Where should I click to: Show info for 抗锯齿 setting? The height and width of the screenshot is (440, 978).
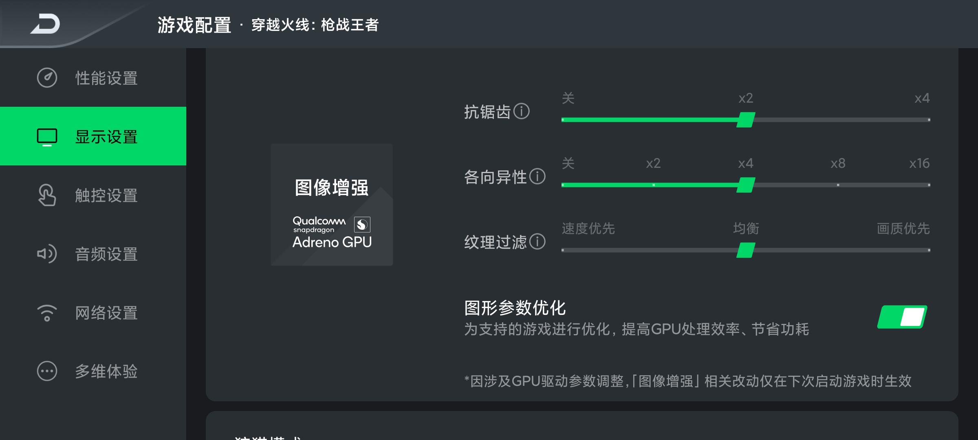click(522, 111)
